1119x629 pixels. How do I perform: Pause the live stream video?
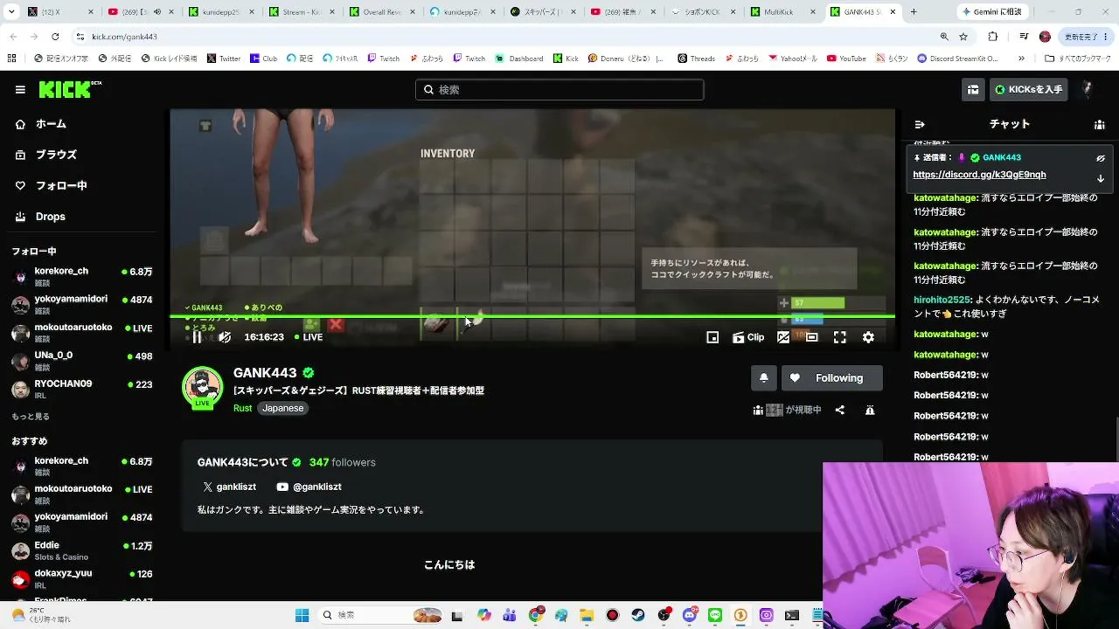pos(197,337)
